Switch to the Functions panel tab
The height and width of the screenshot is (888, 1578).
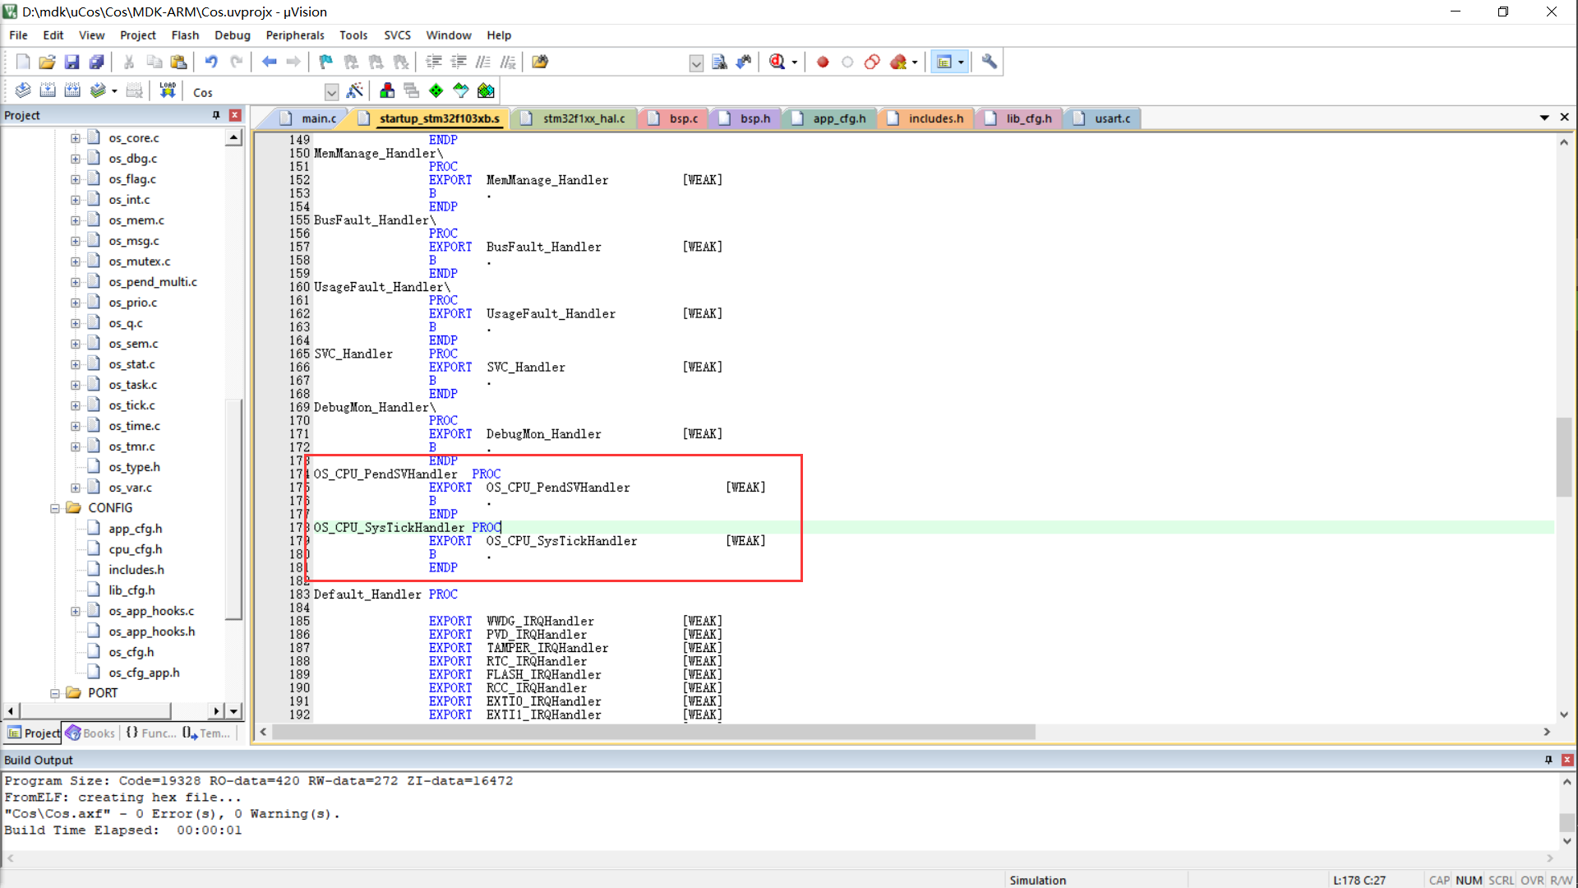pyautogui.click(x=151, y=733)
